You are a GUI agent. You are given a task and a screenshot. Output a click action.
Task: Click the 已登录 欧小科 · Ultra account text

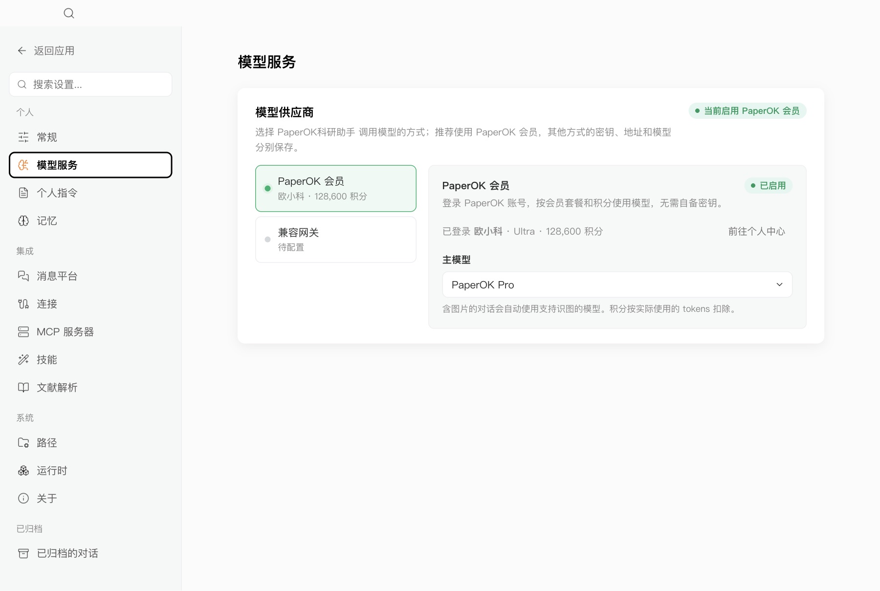[x=522, y=232]
